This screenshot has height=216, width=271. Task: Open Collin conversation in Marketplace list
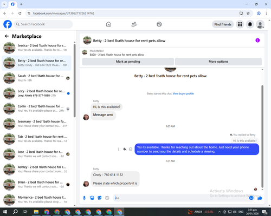pyautogui.click(x=37, y=109)
